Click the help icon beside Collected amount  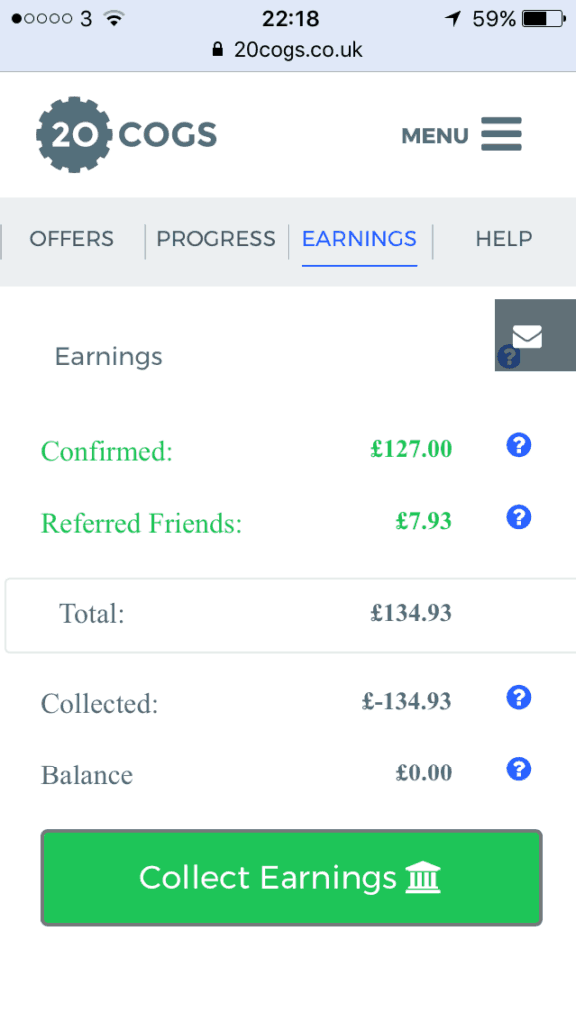518,698
